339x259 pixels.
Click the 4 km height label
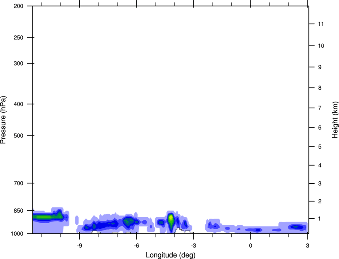tap(319, 165)
